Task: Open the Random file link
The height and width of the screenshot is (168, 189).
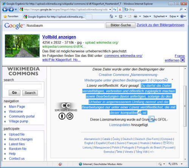Action: 18,149
